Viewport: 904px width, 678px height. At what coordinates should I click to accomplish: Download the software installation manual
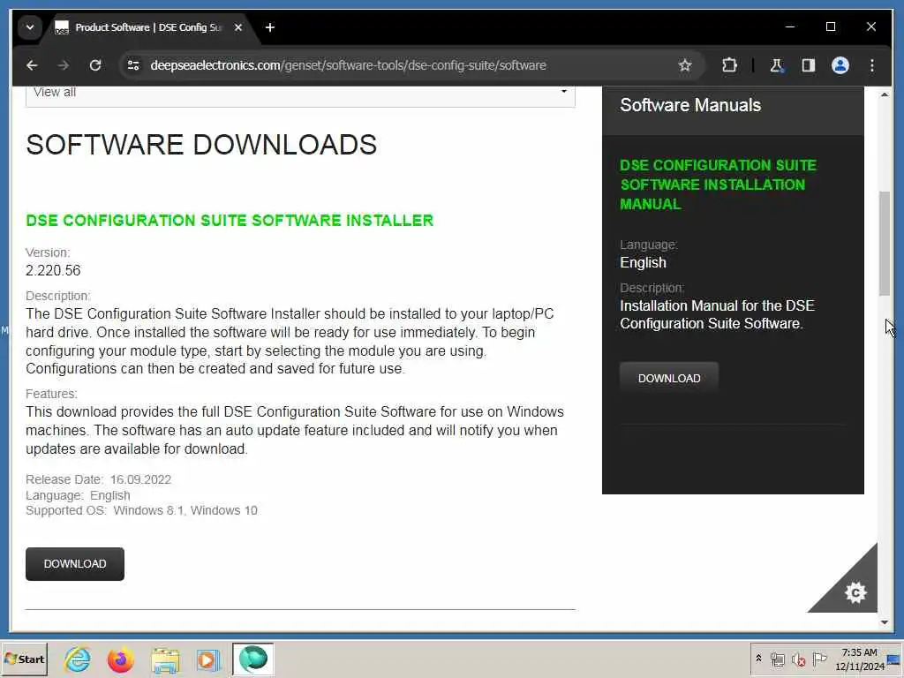pyautogui.click(x=669, y=378)
